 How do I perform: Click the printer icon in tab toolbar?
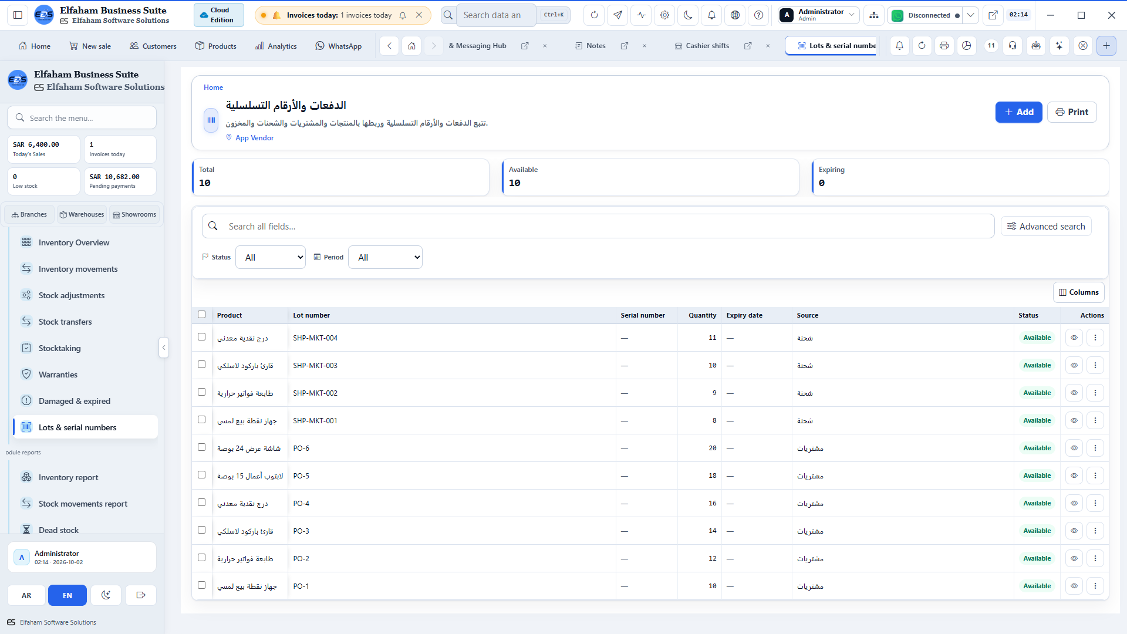click(944, 46)
